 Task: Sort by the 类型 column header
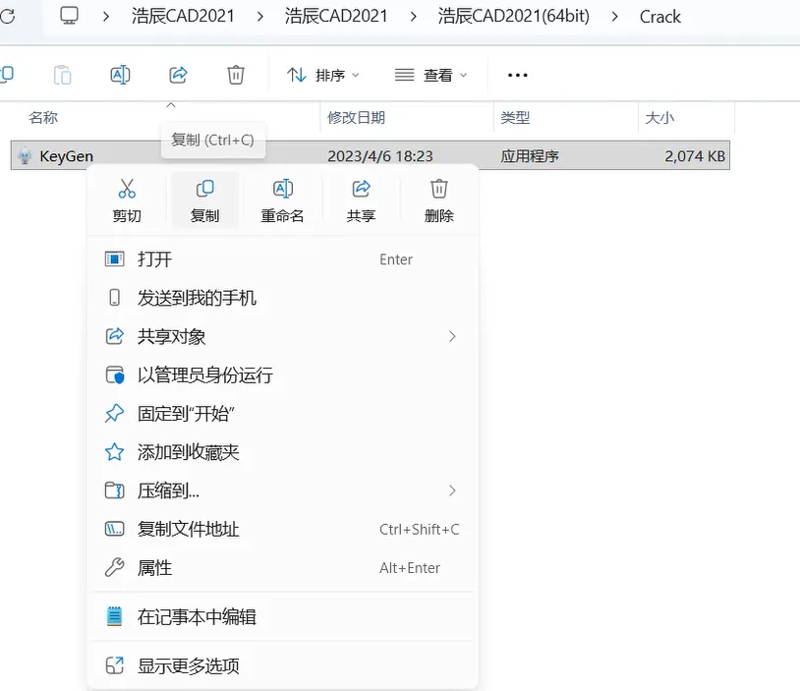515,117
